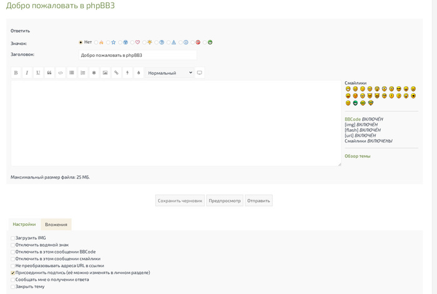Enable the 'Загрузить IMG' checkbox
The width and height of the screenshot is (437, 294).
point(12,238)
